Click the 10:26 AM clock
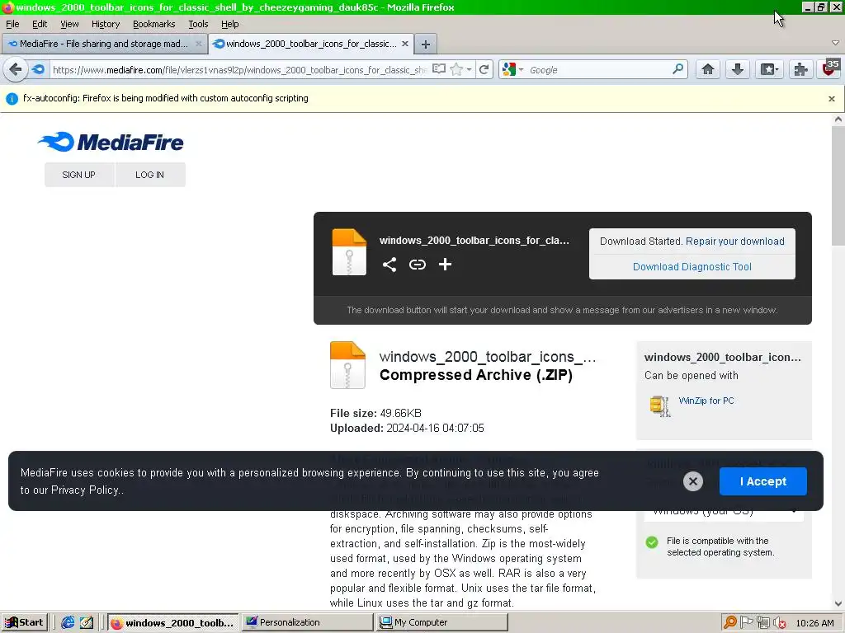This screenshot has height=633, width=845. [x=814, y=623]
